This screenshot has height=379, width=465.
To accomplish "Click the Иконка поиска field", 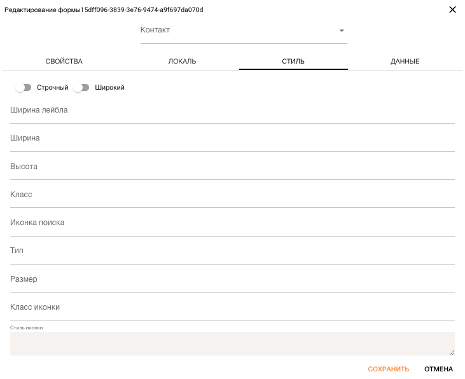I will (232, 224).
